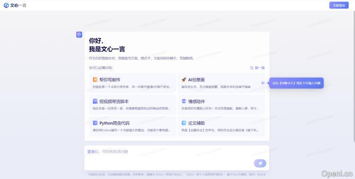Image resolution: width=355 pixels, height=179 pixels.
Task: Click the 立即登录 login button
Action: 339,5
